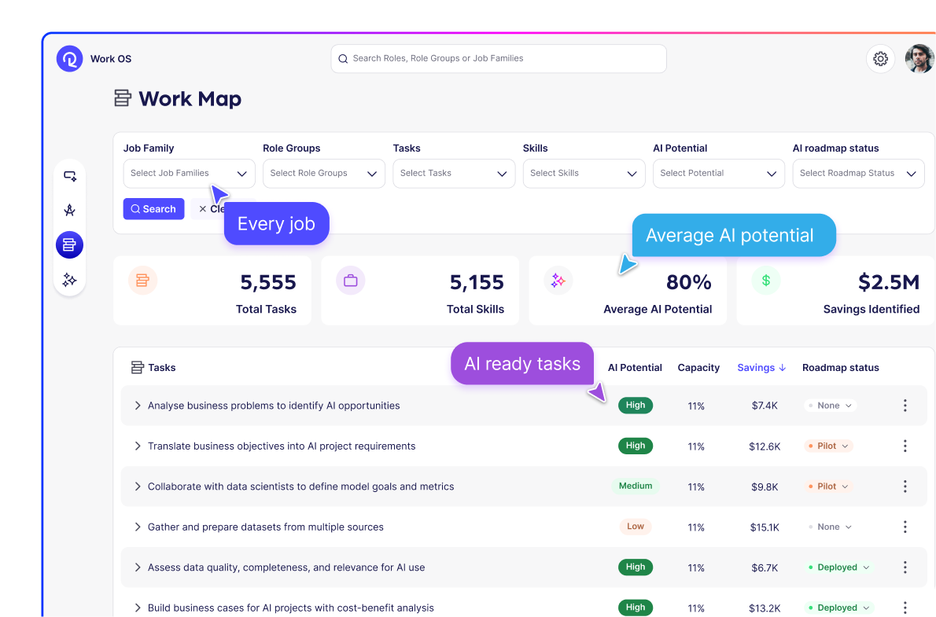Select the Work Map icon in the sidebar
This screenshot has width=936, height=617.
(x=69, y=244)
